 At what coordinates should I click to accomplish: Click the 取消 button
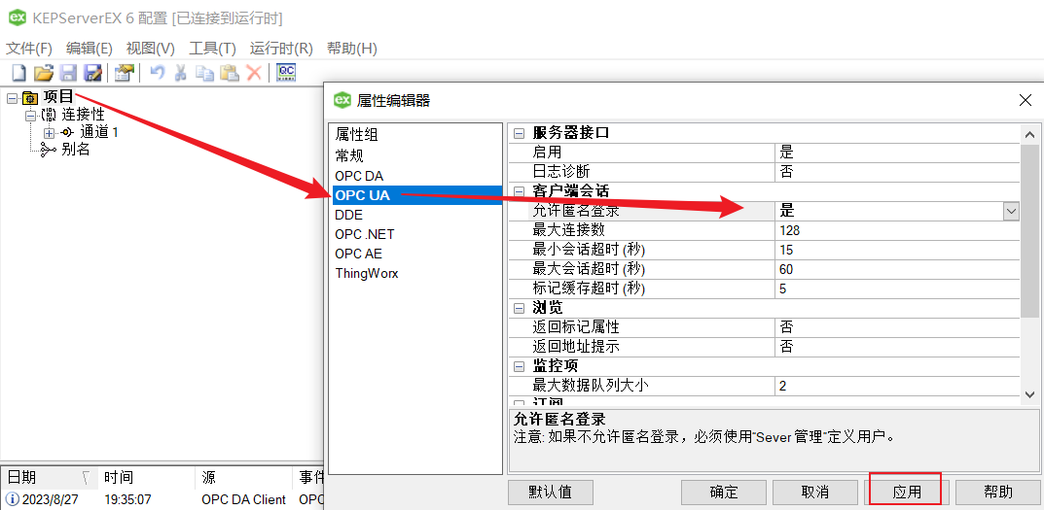click(815, 493)
